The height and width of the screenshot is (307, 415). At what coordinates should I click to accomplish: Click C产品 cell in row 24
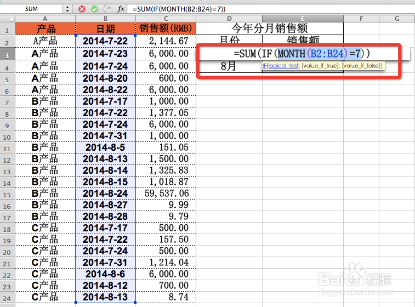46,297
